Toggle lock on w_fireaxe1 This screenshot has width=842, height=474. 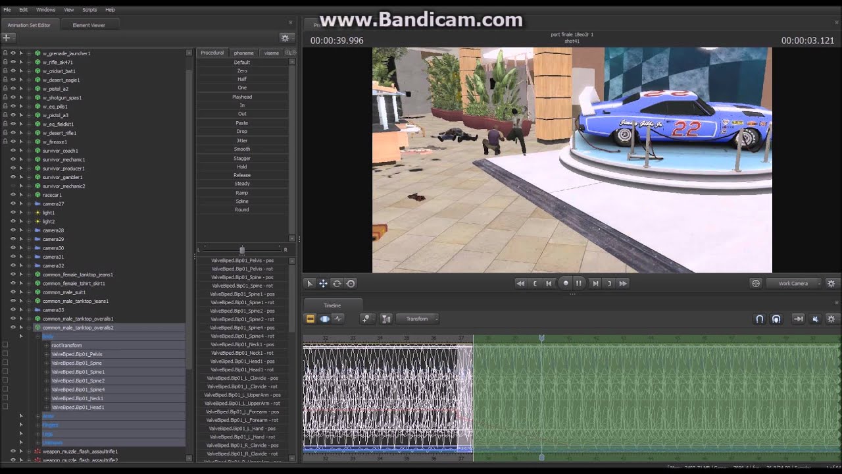click(5, 142)
